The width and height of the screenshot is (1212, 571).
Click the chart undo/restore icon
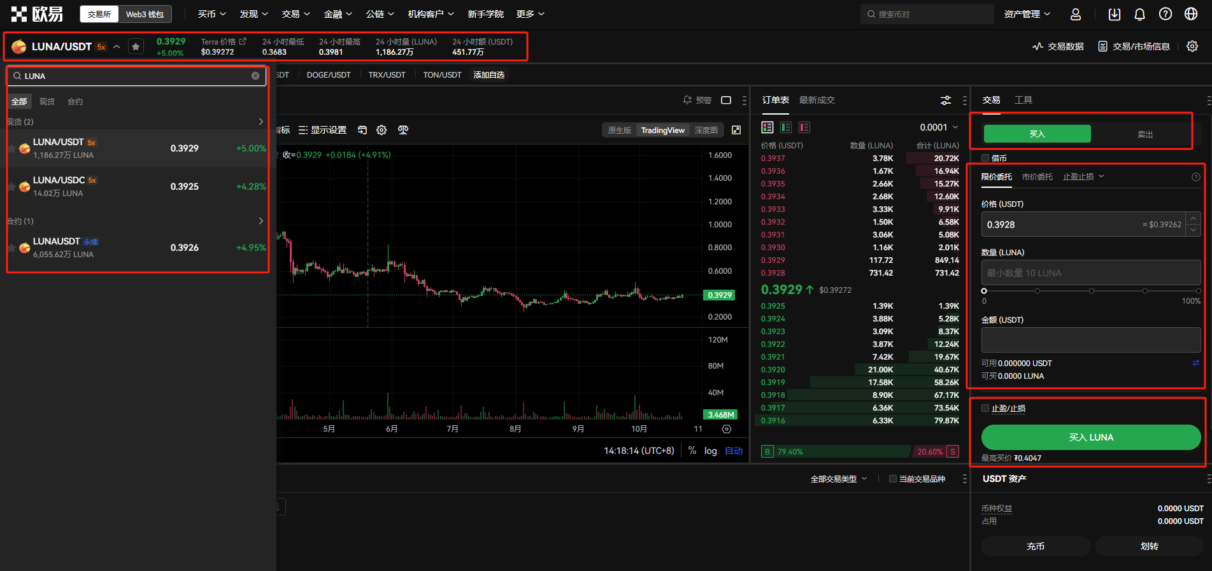point(362,130)
